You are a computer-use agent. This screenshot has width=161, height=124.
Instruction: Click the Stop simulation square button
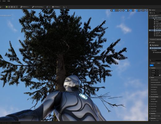[x=12, y=7]
